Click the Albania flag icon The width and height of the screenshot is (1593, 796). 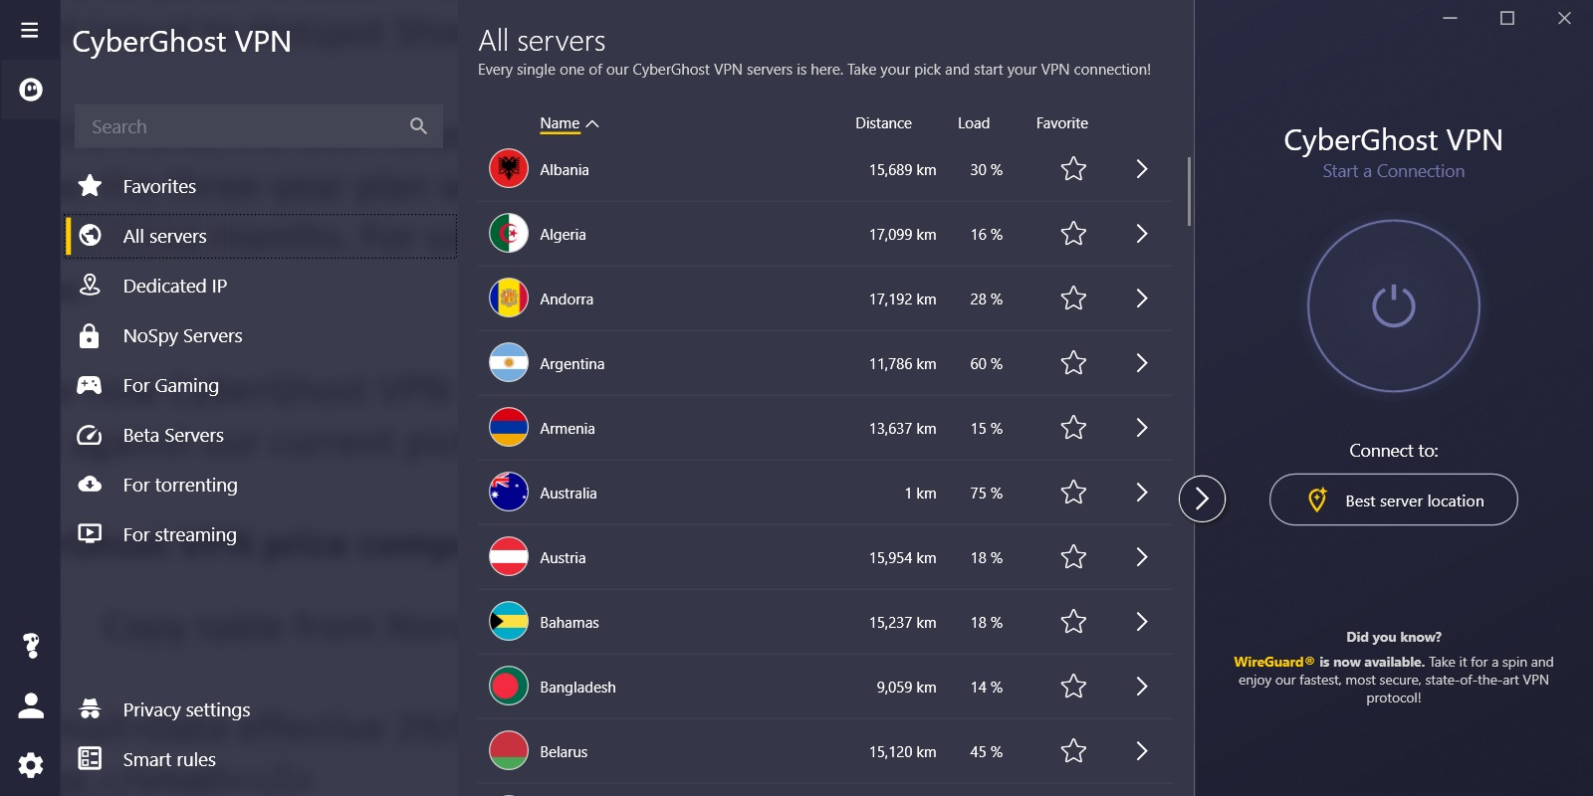(509, 169)
